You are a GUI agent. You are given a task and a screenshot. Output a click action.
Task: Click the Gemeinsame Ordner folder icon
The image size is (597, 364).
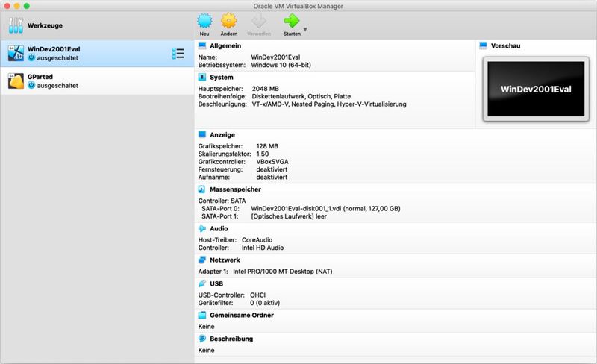[202, 315]
